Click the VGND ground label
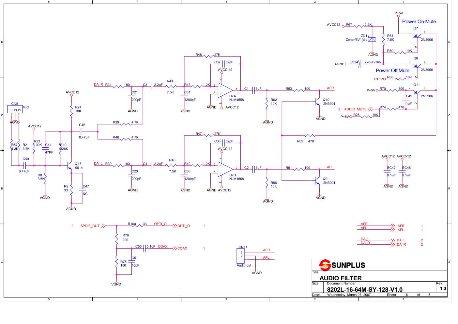The image size is (458, 324). (x=116, y=284)
